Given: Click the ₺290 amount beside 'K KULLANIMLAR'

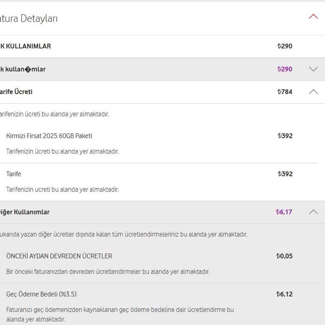Looking at the screenshot, I should [284, 46].
